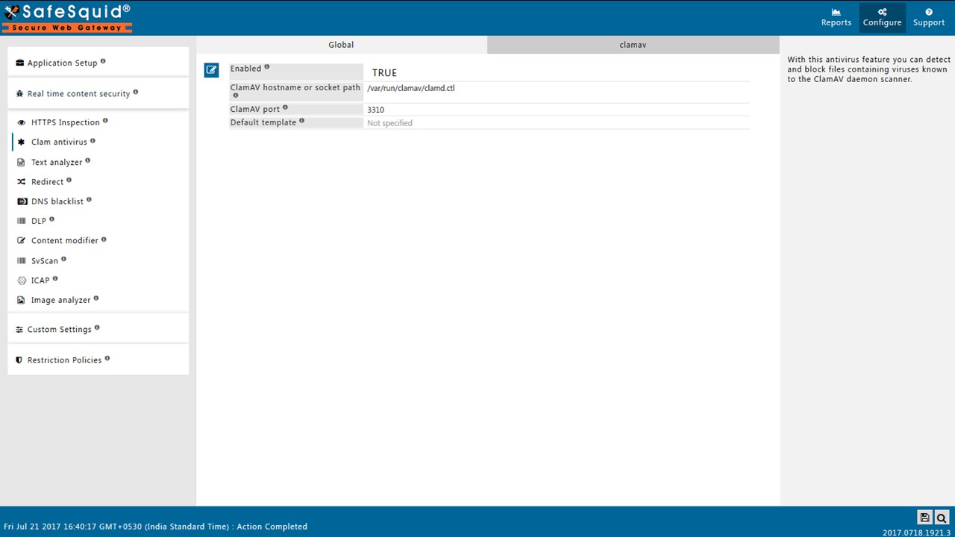This screenshot has width=955, height=537.
Task: Click the socket path /var/run/clamav/clamd.ctl
Action: (x=410, y=88)
